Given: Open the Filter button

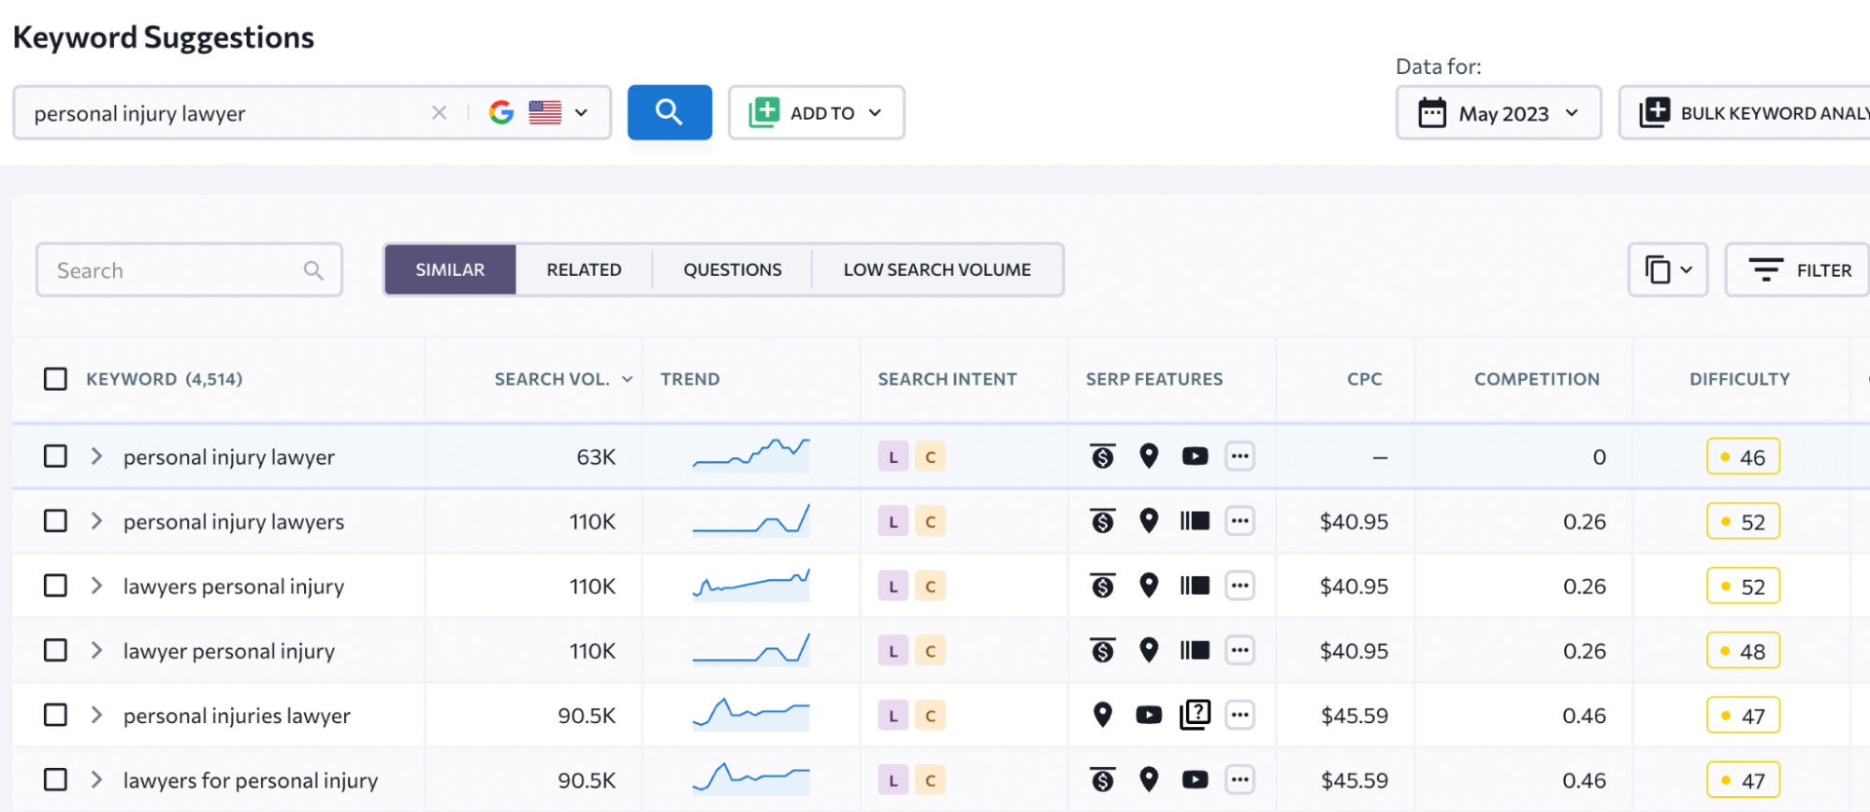Looking at the screenshot, I should point(1799,270).
